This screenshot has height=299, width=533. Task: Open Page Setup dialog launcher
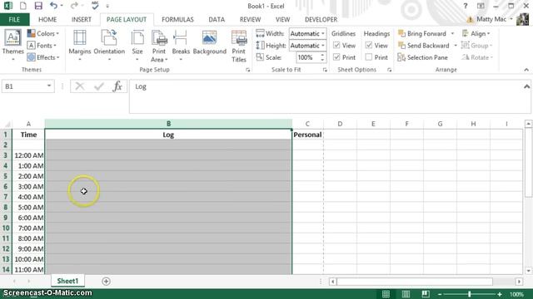point(248,70)
